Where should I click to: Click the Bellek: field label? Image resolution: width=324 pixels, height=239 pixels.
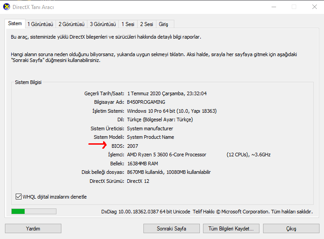117,164
